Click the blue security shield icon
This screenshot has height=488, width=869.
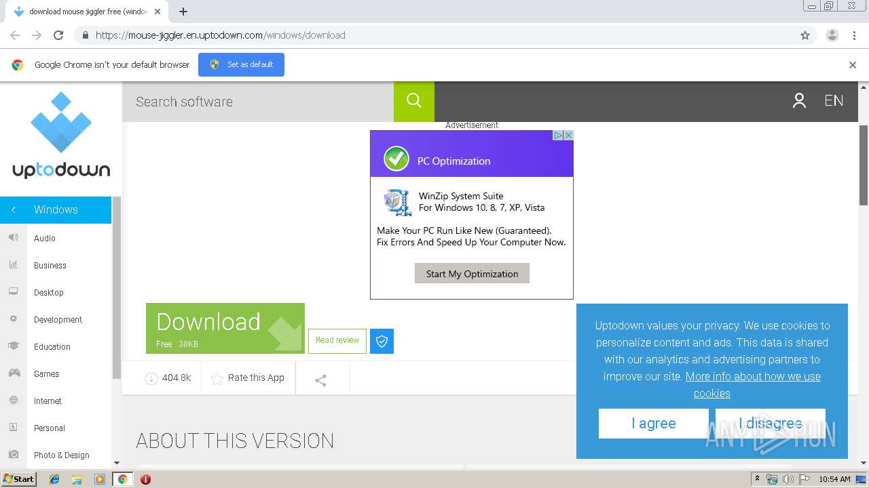tap(382, 341)
